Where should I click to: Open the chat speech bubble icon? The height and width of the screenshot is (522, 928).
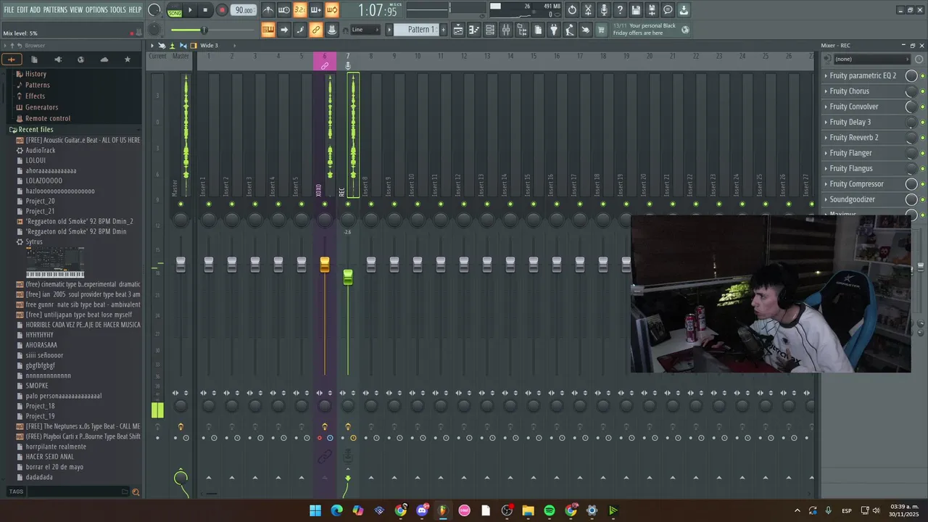click(x=668, y=10)
